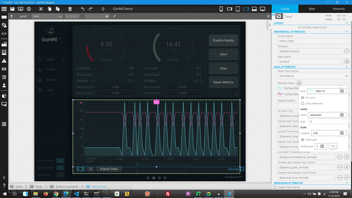
Task: Add a selected value with plus icon
Action: coord(299,83)
